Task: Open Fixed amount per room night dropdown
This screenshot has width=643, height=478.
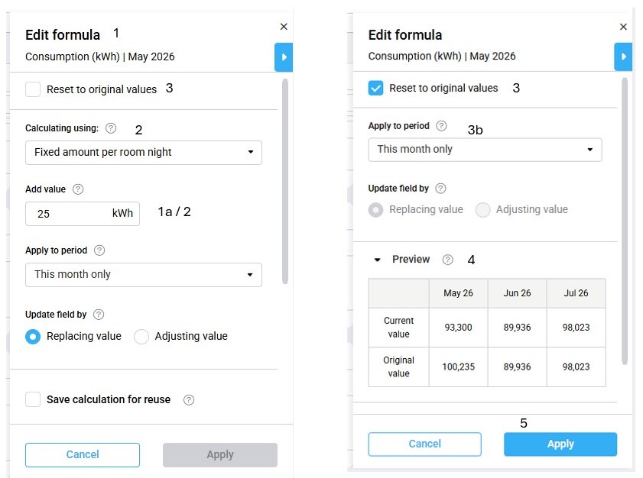Action: click(x=144, y=152)
